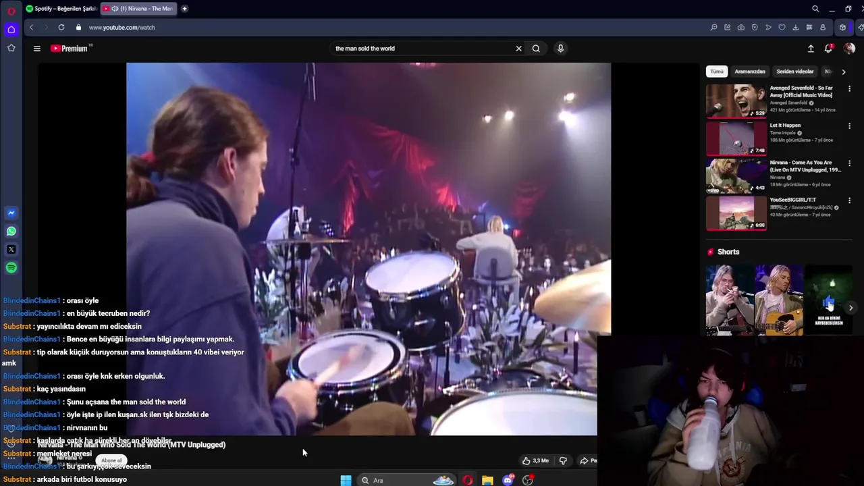Open Avenged Sevenfold So Far Away thumbnail
The height and width of the screenshot is (486, 864).
coord(736,101)
